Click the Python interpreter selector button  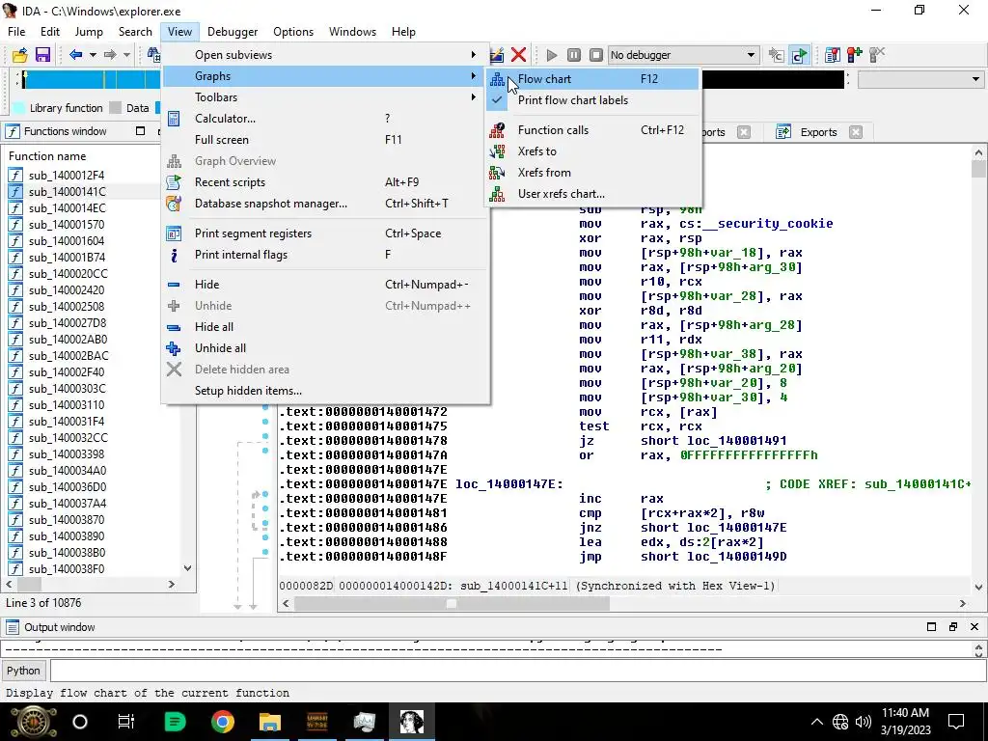coord(23,671)
